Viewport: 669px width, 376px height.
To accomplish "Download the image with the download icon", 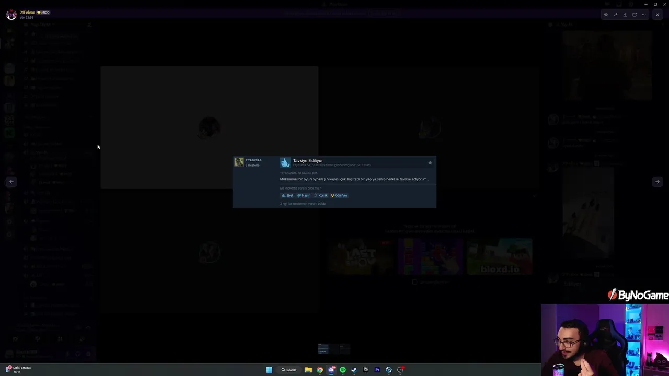I will pyautogui.click(x=625, y=15).
